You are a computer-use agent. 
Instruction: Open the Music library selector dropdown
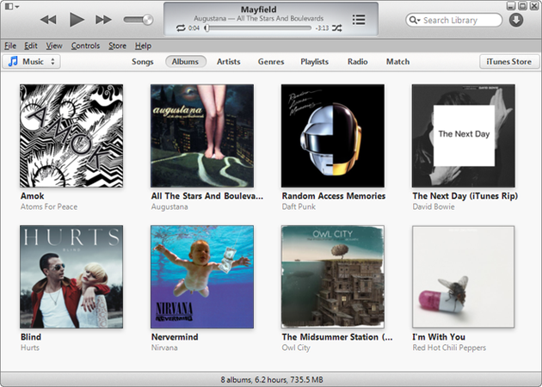[x=32, y=62]
